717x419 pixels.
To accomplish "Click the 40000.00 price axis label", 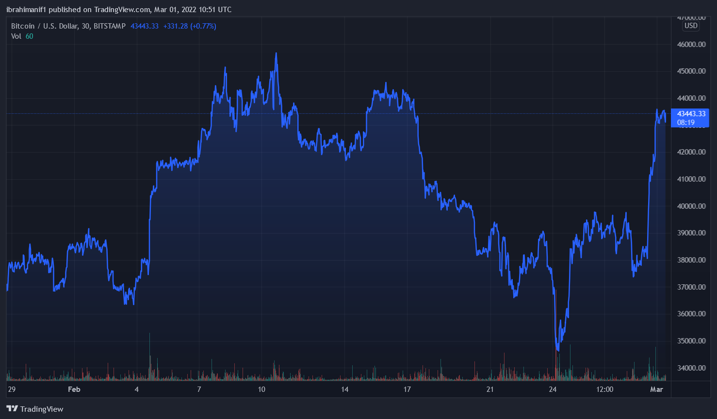I will click(691, 206).
